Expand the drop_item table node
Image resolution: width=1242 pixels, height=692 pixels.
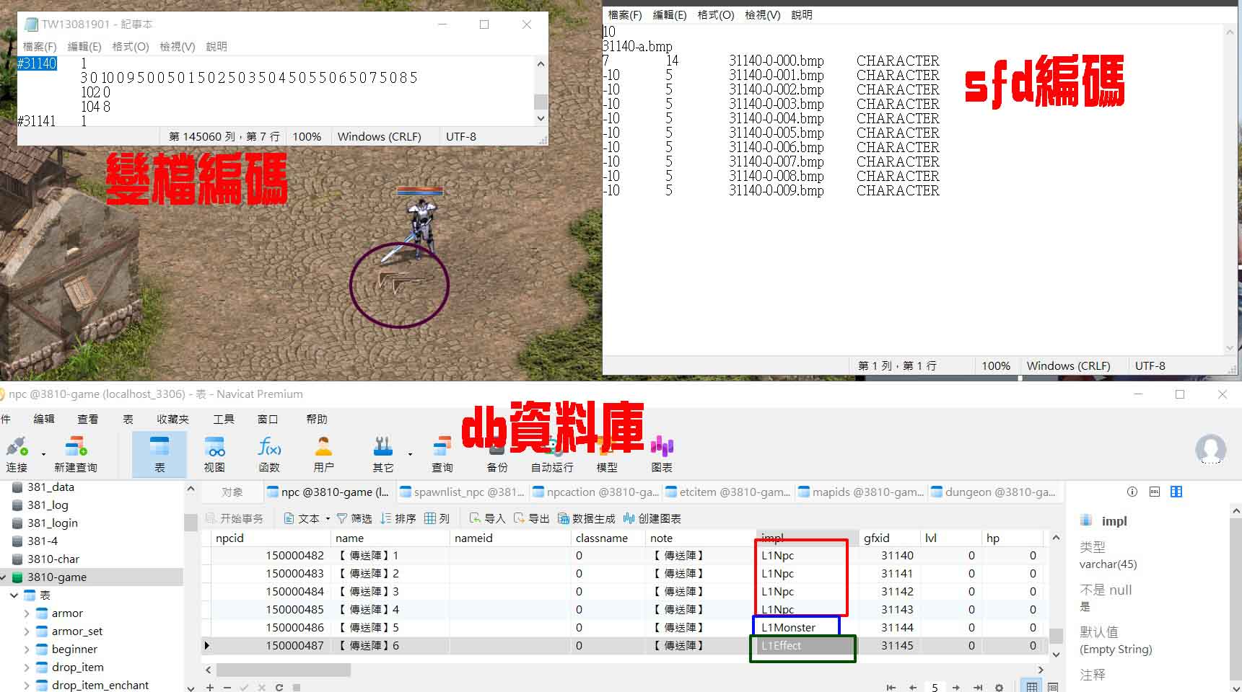click(27, 667)
